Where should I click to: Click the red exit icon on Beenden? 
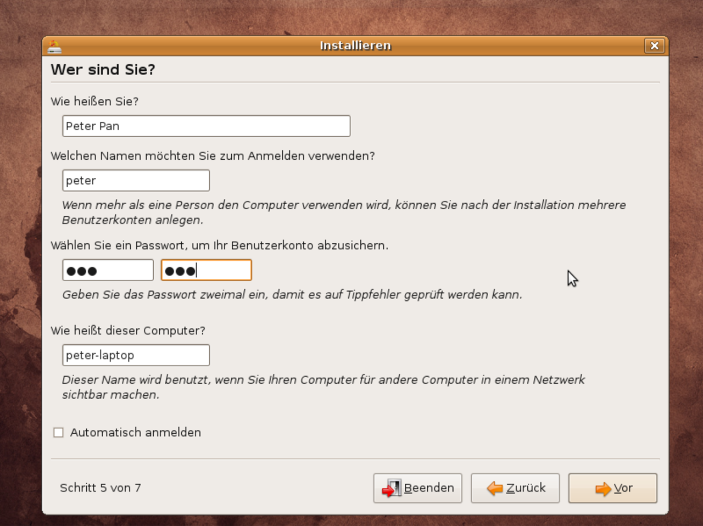tap(392, 488)
